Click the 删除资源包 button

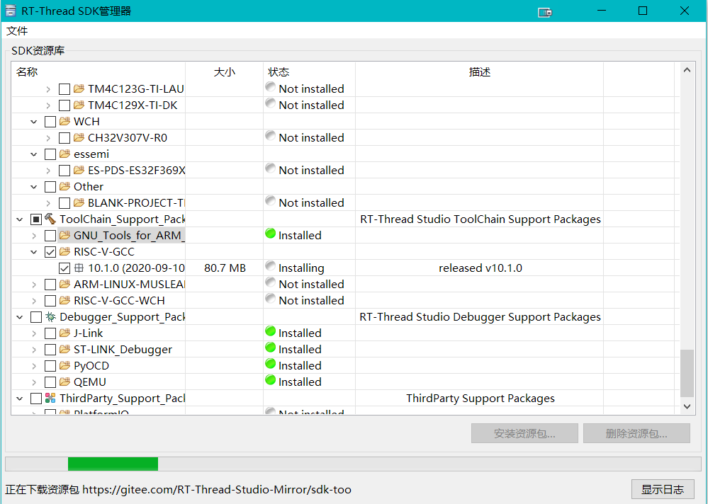point(636,433)
